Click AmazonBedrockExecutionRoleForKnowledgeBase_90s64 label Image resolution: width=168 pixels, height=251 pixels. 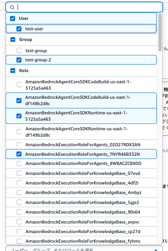point(83,212)
